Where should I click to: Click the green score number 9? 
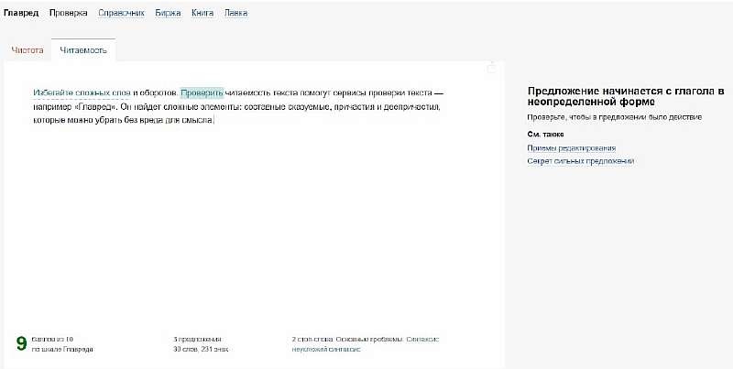coord(21,344)
